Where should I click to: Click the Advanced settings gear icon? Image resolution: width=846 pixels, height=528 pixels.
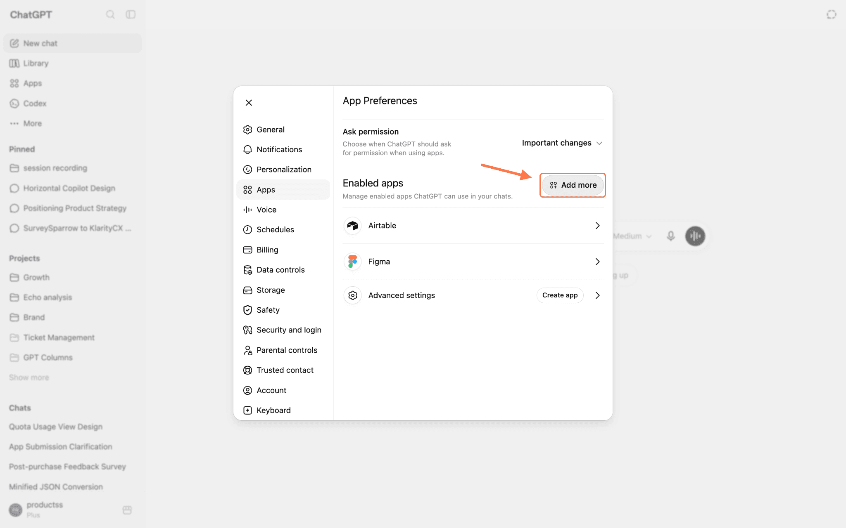tap(352, 295)
